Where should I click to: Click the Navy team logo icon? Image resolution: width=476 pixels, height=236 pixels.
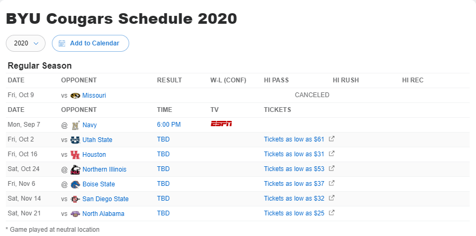[75, 125]
